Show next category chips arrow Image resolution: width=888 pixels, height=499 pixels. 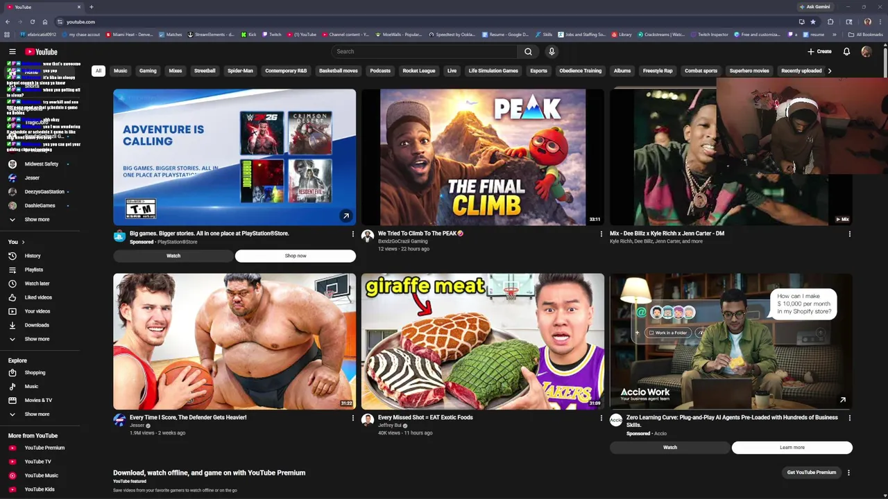click(829, 71)
